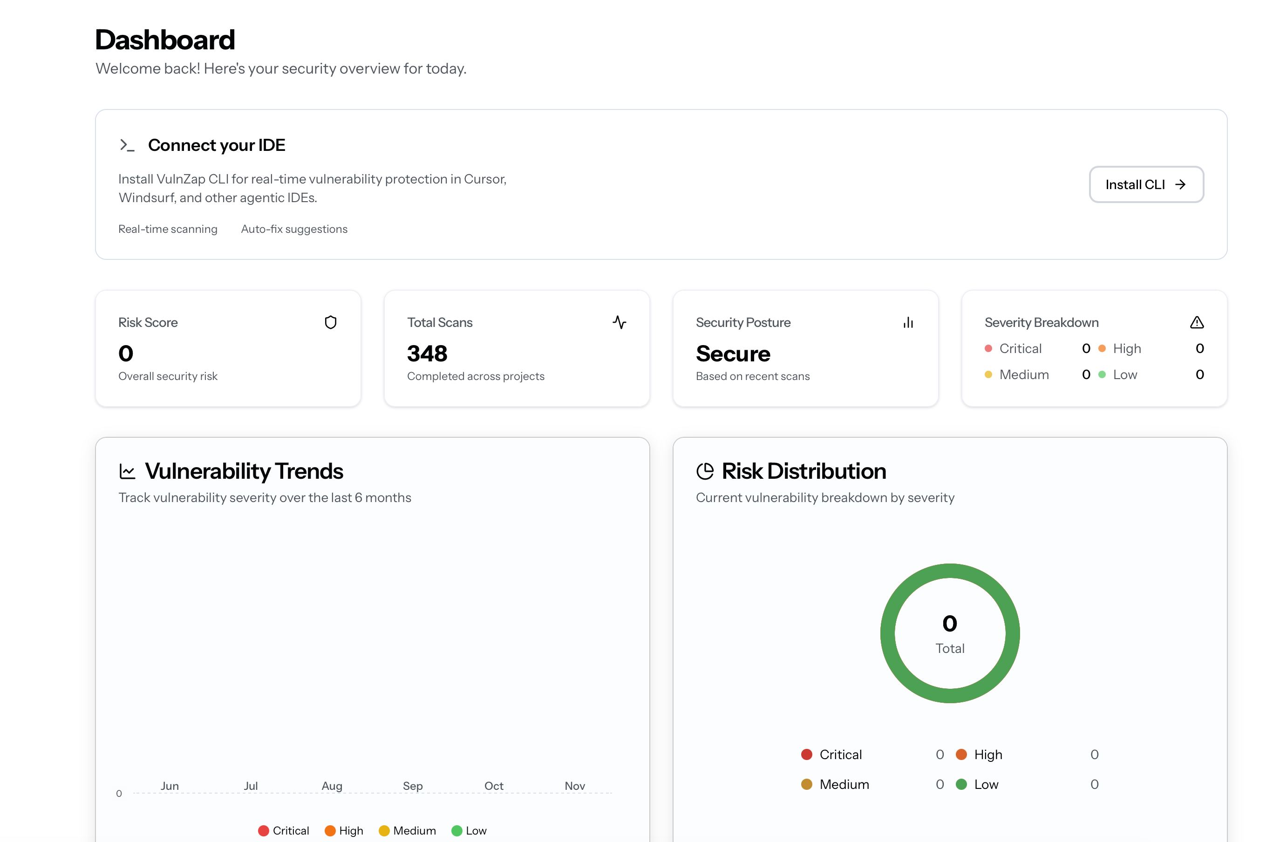Toggle the Critical series in the trends legend

click(283, 830)
